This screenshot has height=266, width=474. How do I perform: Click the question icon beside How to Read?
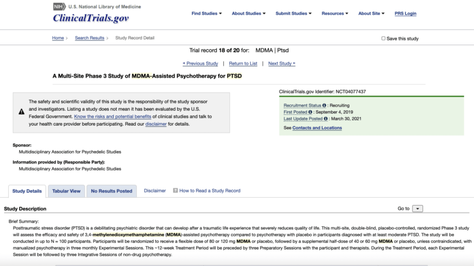pos(175,190)
